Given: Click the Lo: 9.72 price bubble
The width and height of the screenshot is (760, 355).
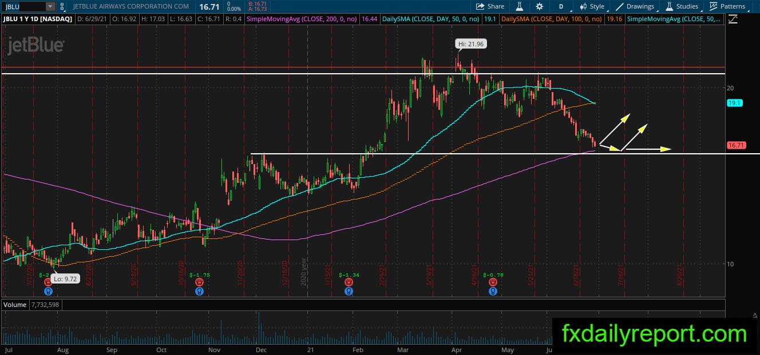Looking at the screenshot, I should tap(64, 279).
